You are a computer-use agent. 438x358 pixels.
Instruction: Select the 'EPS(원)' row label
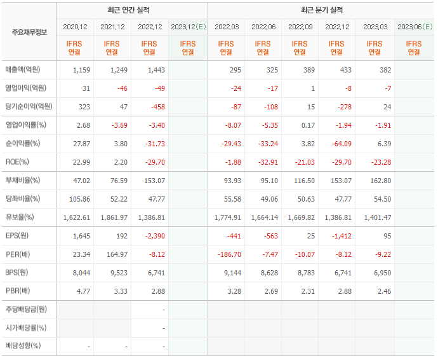(17, 236)
